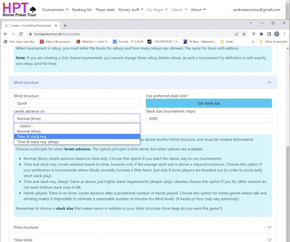Open the red shield extension icon
The height and width of the screenshot is (242, 290).
pos(254,34)
